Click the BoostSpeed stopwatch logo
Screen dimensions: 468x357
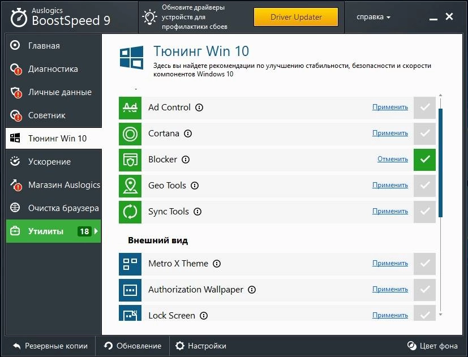19,18
